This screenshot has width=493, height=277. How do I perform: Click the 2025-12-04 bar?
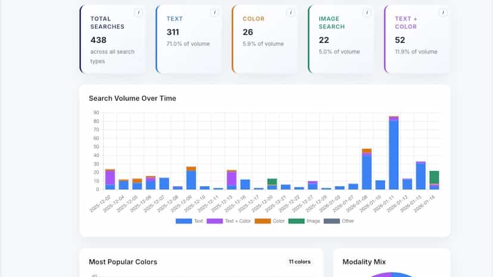(x=124, y=185)
